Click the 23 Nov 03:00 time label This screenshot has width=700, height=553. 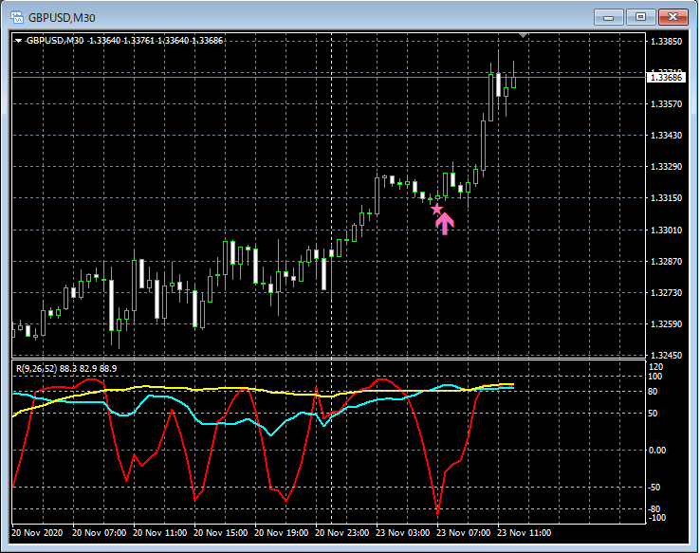[402, 533]
